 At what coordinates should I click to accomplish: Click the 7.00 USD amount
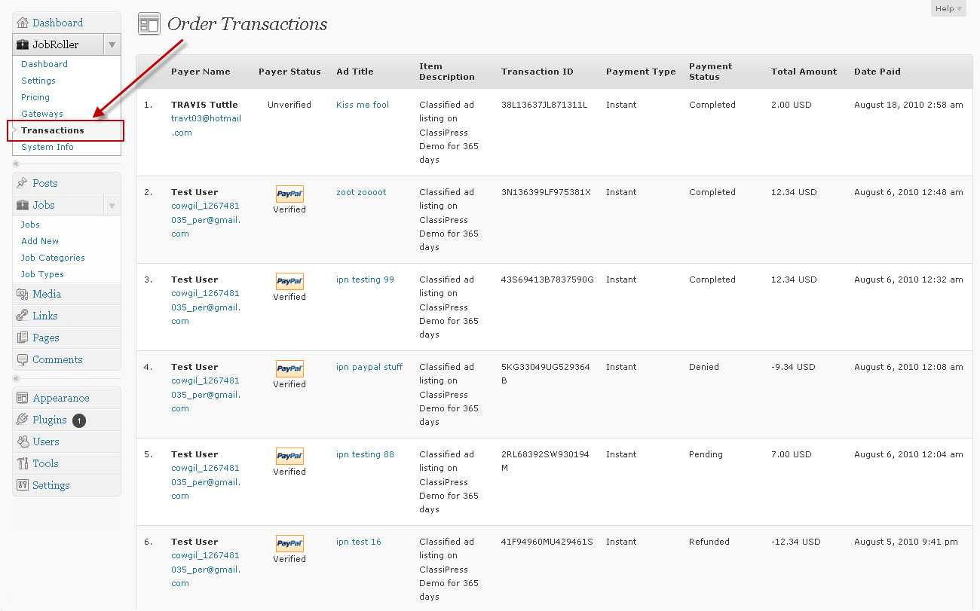(792, 454)
